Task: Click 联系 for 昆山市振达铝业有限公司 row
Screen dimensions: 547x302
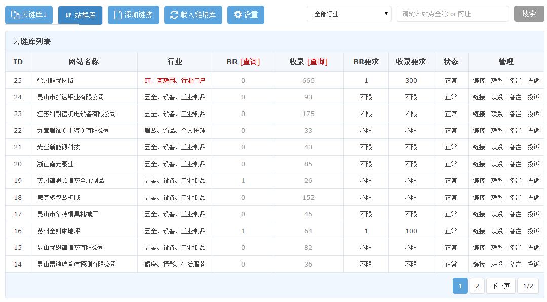Action: [497, 97]
